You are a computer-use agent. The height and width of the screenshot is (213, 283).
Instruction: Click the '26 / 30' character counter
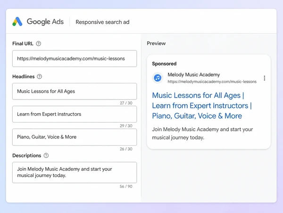click(x=126, y=149)
